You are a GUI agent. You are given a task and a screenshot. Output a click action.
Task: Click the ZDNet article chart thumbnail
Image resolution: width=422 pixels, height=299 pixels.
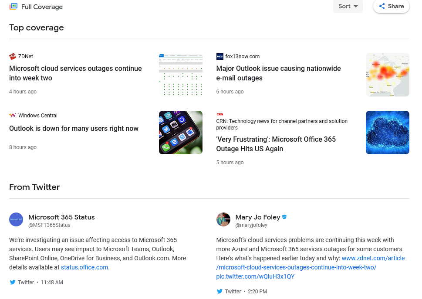point(181,75)
